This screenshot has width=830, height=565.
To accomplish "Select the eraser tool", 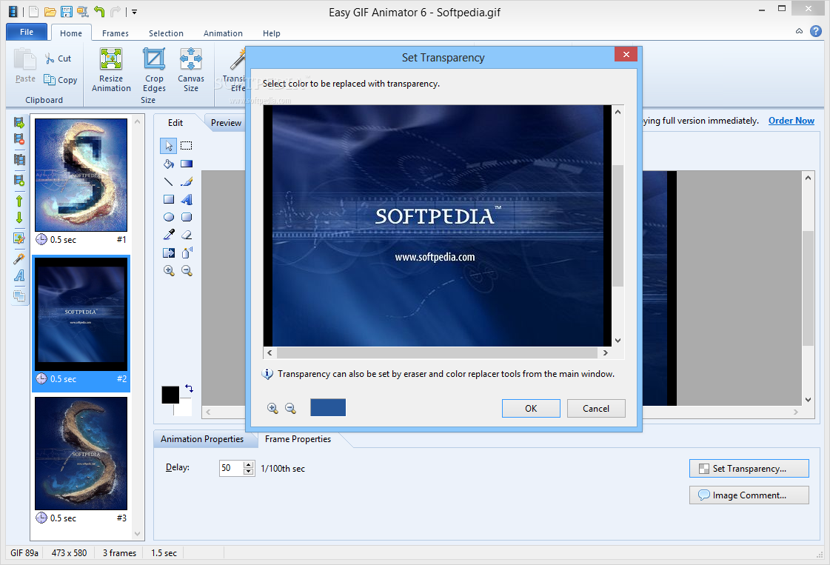I will tap(187, 235).
